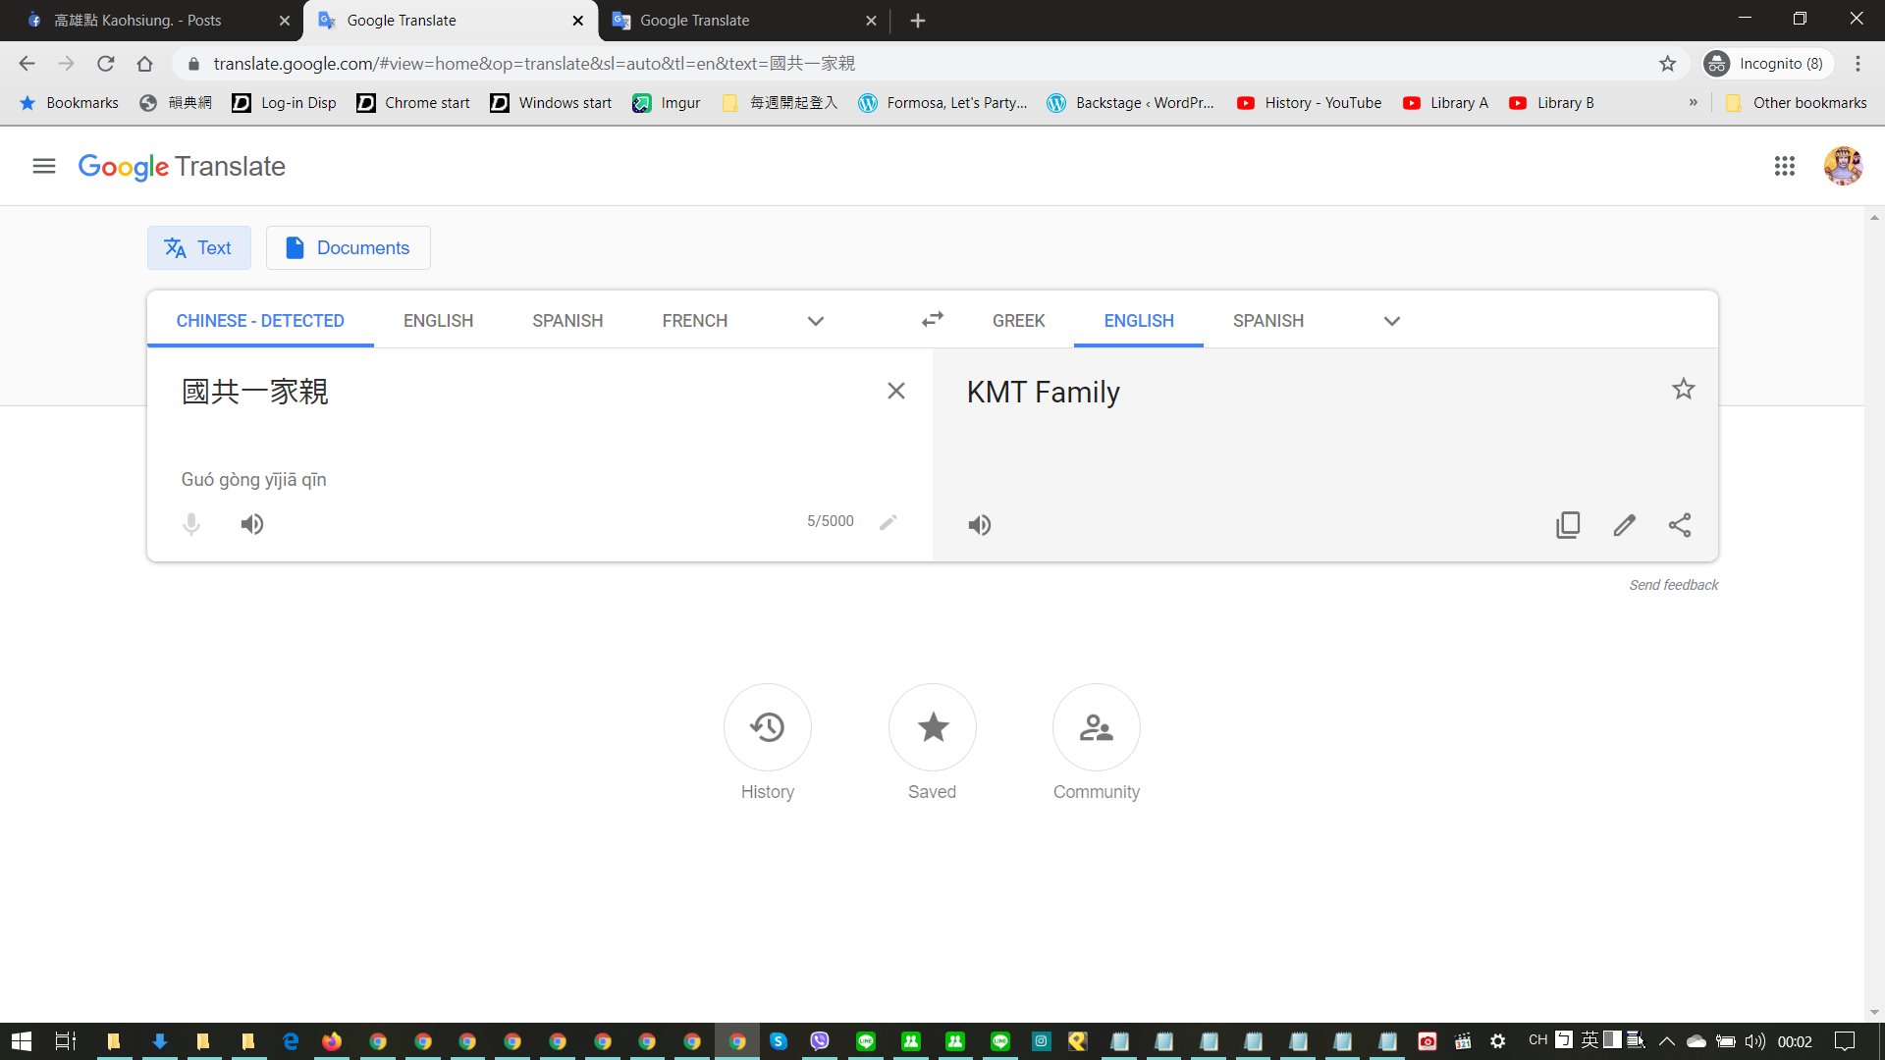Choose Spanish as target language
The image size is (1885, 1060).
1267,321
